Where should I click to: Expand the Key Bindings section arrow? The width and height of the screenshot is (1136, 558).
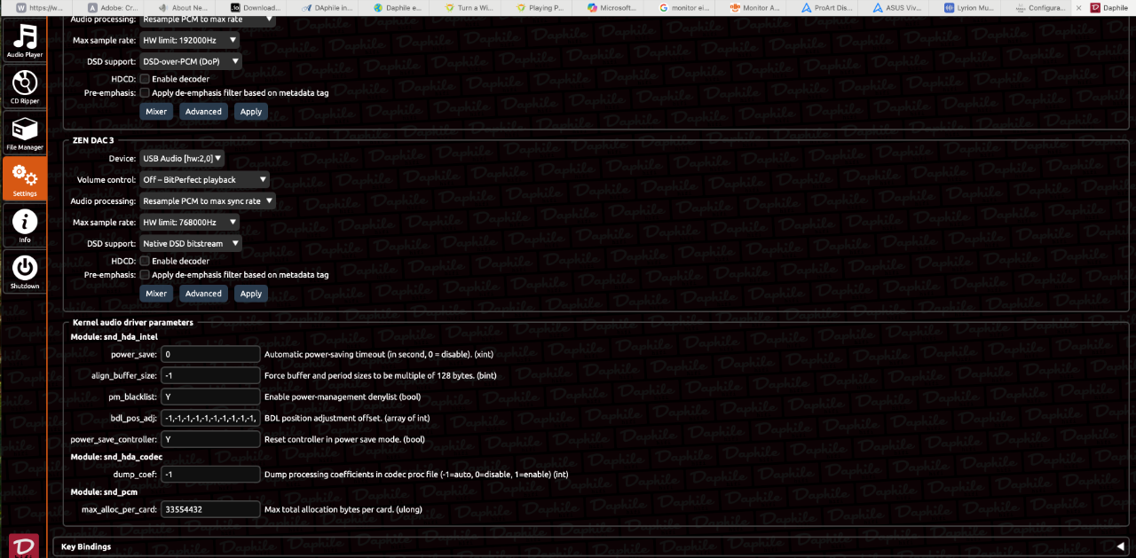(x=1120, y=546)
